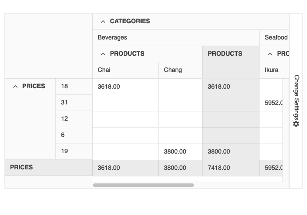Click the Chang 3800.00 cell in row 19
This screenshot has height=215, width=307.
point(175,152)
